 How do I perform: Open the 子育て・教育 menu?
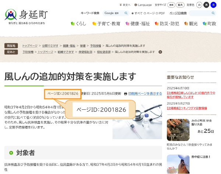pyautogui.click(x=106, y=23)
